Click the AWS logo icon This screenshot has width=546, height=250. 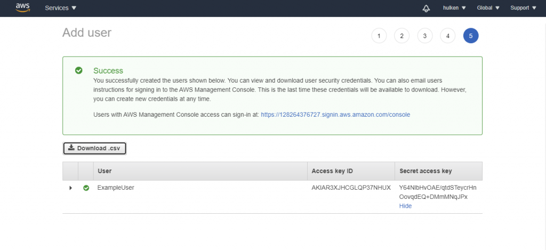[23, 8]
